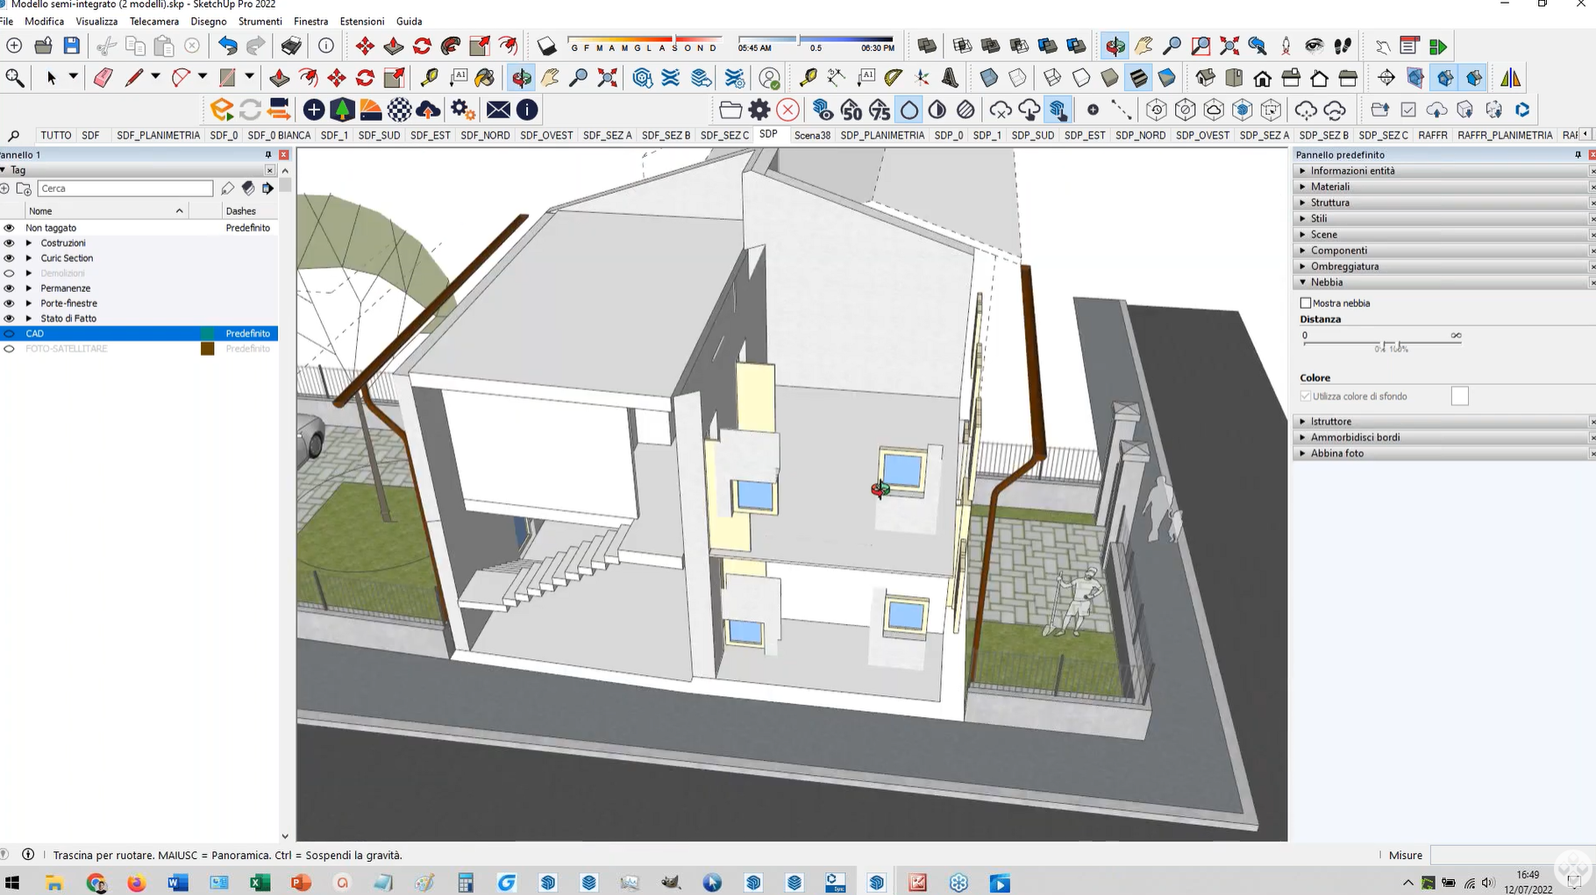Show the Demolizioni tag
Viewport: 1596px width, 895px height.
coord(9,273)
